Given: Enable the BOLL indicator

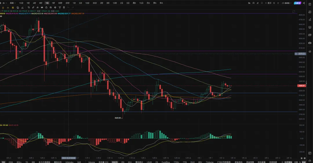Looking at the screenshot, I should coord(19,162).
